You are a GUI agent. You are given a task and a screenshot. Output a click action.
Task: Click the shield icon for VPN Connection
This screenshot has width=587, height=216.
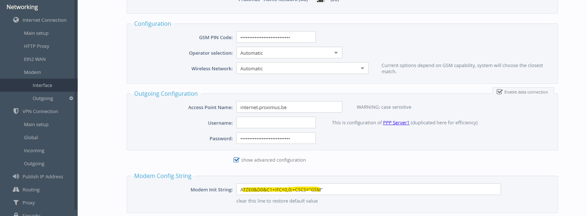pos(16,111)
